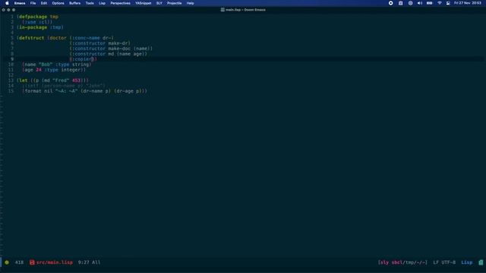The width and height of the screenshot is (486, 273).
Task: Click the red unsaved-file icon in modeline
Action: click(32, 262)
